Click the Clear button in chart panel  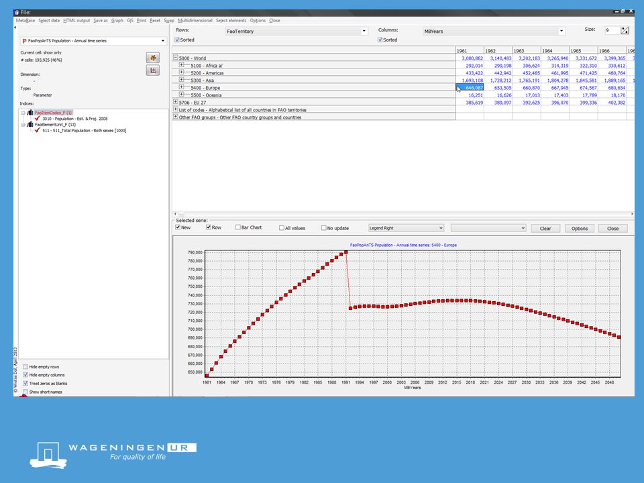pyautogui.click(x=545, y=228)
